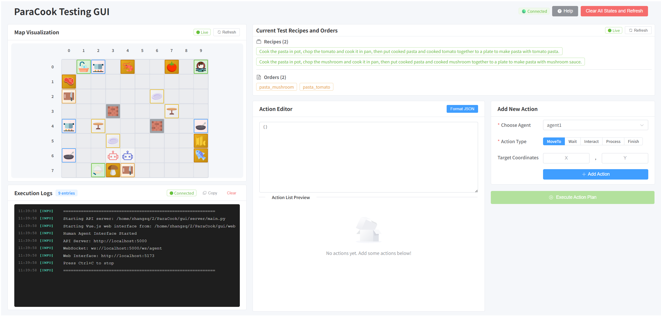Screen dimensions: 661x317
Task: Select the blue robot agent on the map
Action: point(128,156)
